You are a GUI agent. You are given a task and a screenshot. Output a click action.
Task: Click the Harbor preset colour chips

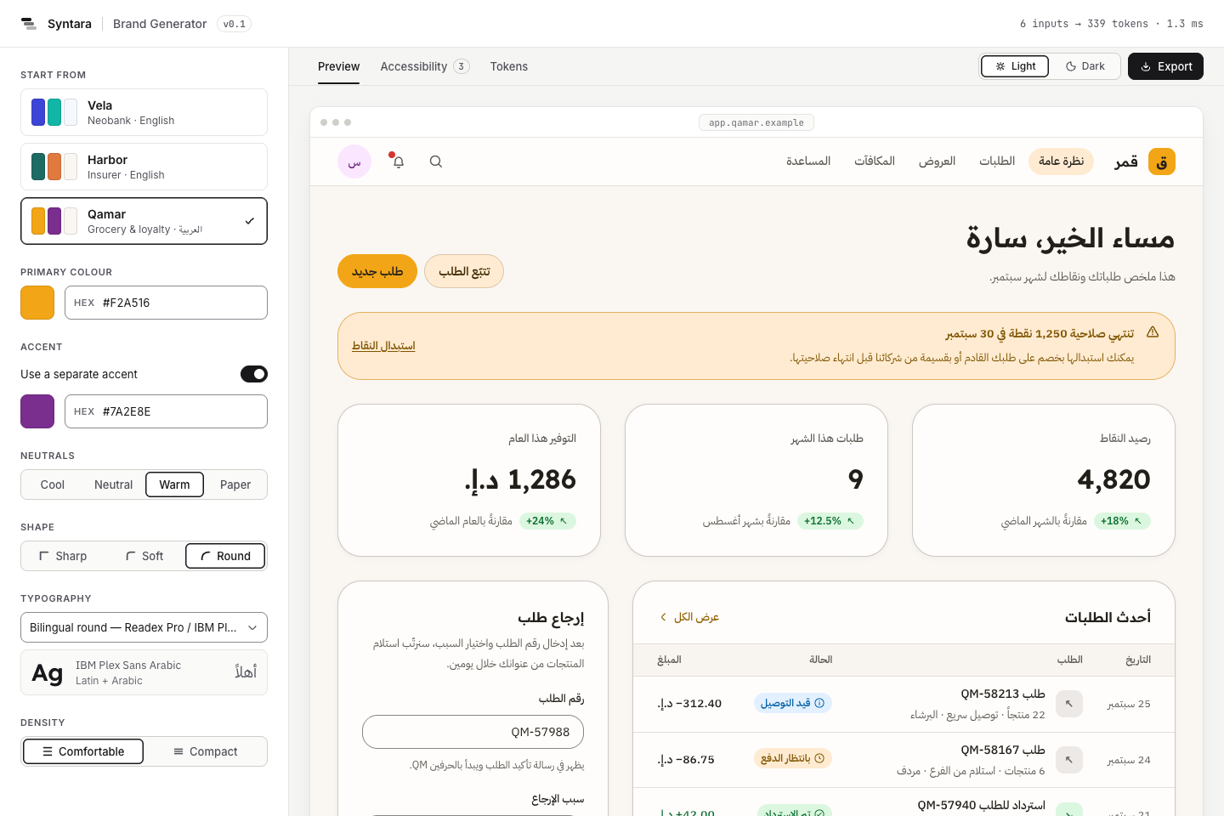pyautogui.click(x=54, y=167)
